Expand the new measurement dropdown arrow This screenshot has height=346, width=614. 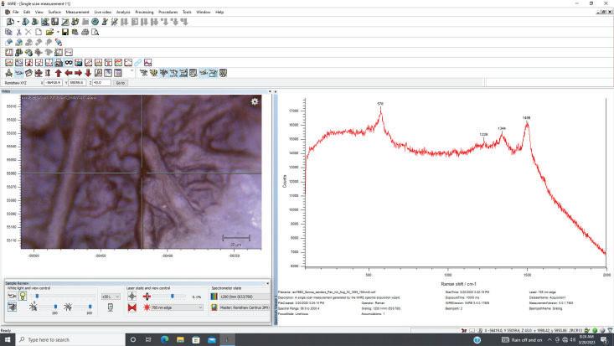pyautogui.click(x=18, y=23)
